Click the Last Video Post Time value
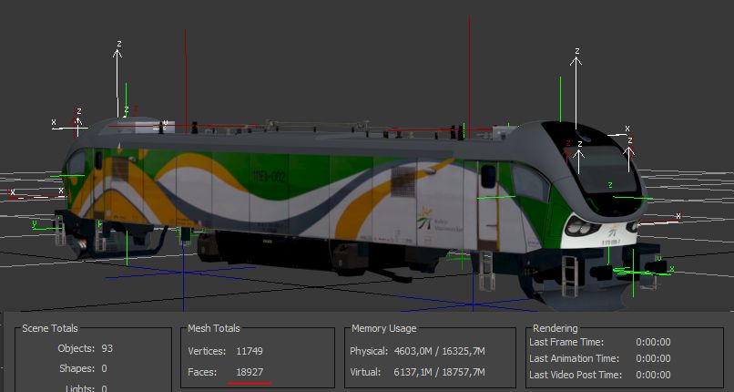 (653, 375)
